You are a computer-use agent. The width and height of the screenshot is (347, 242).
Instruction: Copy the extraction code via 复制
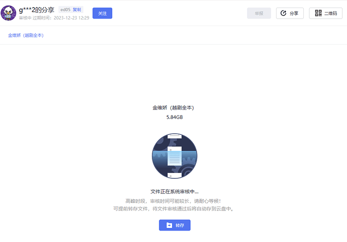click(x=77, y=10)
